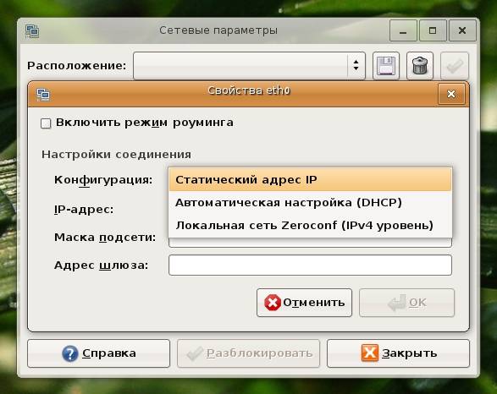Click the grayed checkmark apply icon

(454, 66)
